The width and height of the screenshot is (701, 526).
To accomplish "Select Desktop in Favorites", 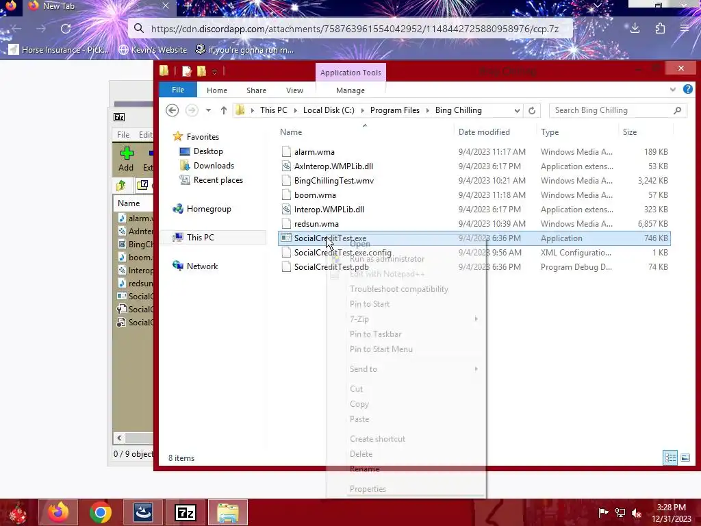I will 202,151.
